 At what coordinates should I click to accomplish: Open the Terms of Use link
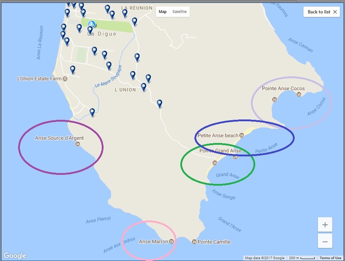(330, 258)
